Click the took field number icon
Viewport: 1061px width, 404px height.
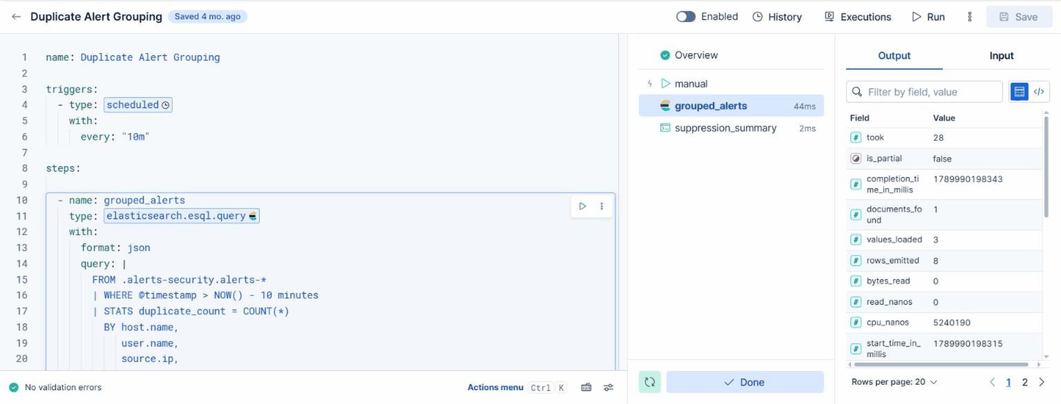[x=856, y=138]
